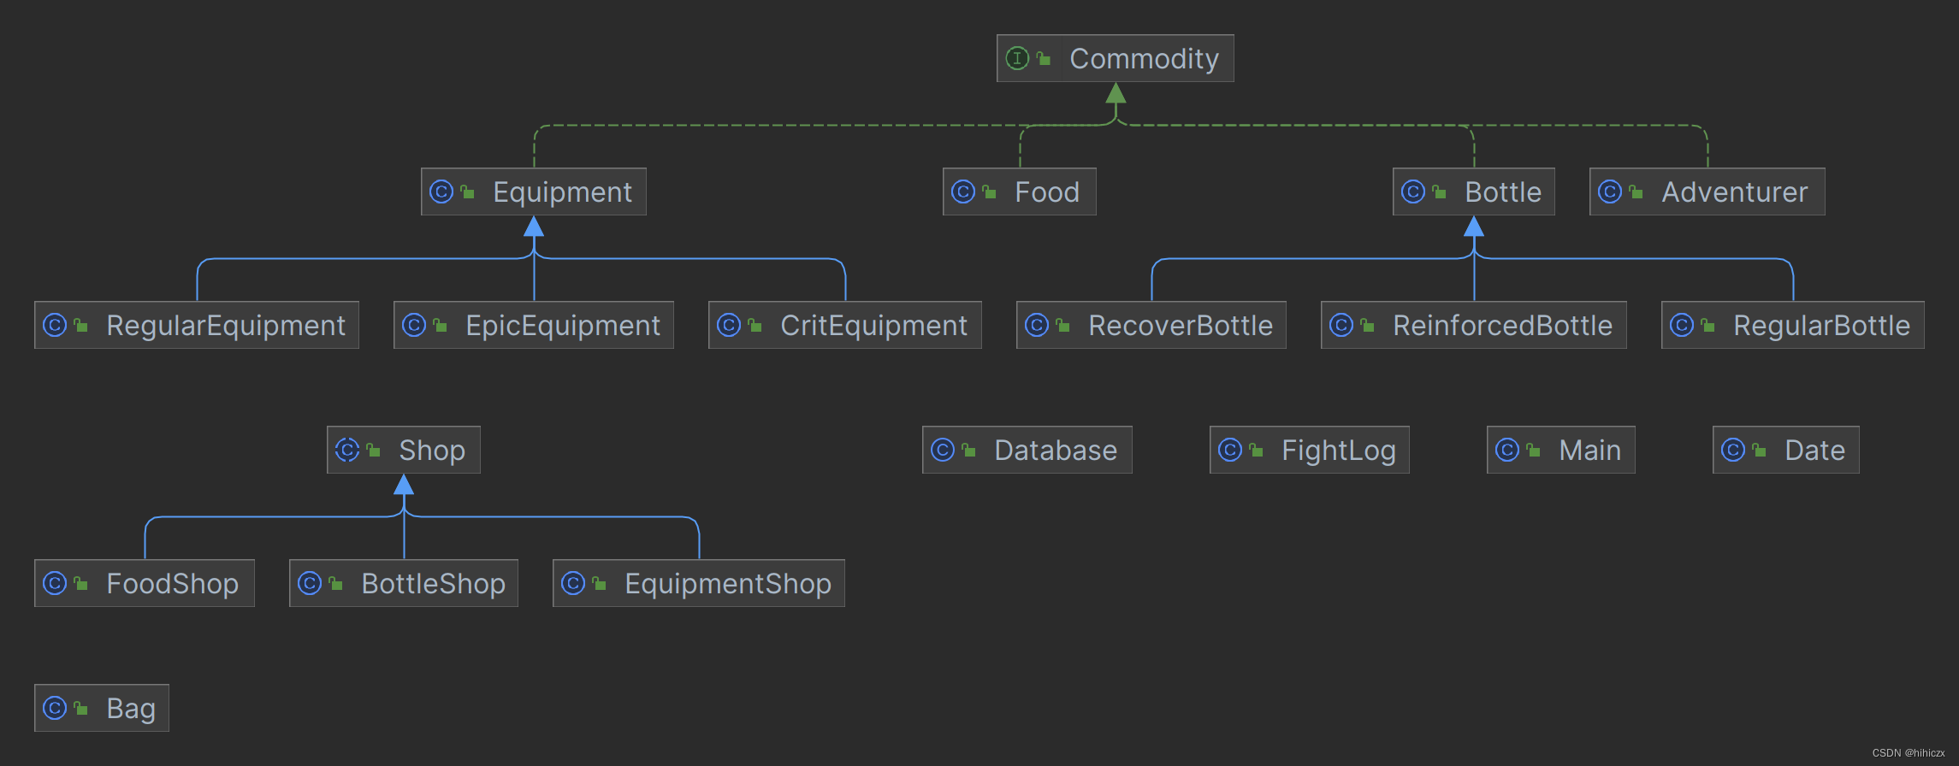Screen dimensions: 1959x766
Task: Click the interface icon on Commodity node
Action: pos(1017,58)
